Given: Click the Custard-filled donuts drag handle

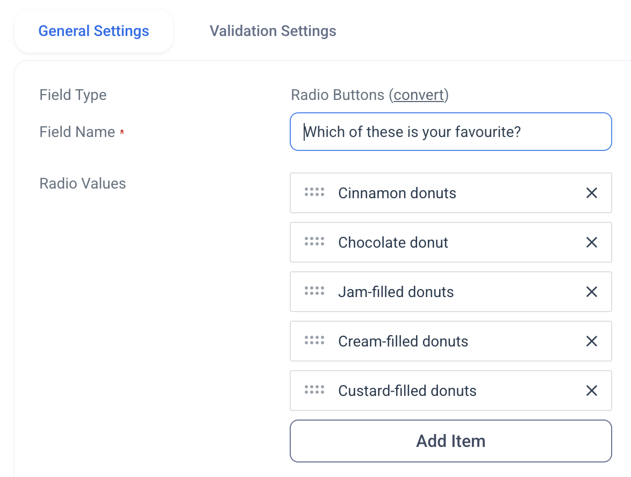Looking at the screenshot, I should click(x=314, y=390).
